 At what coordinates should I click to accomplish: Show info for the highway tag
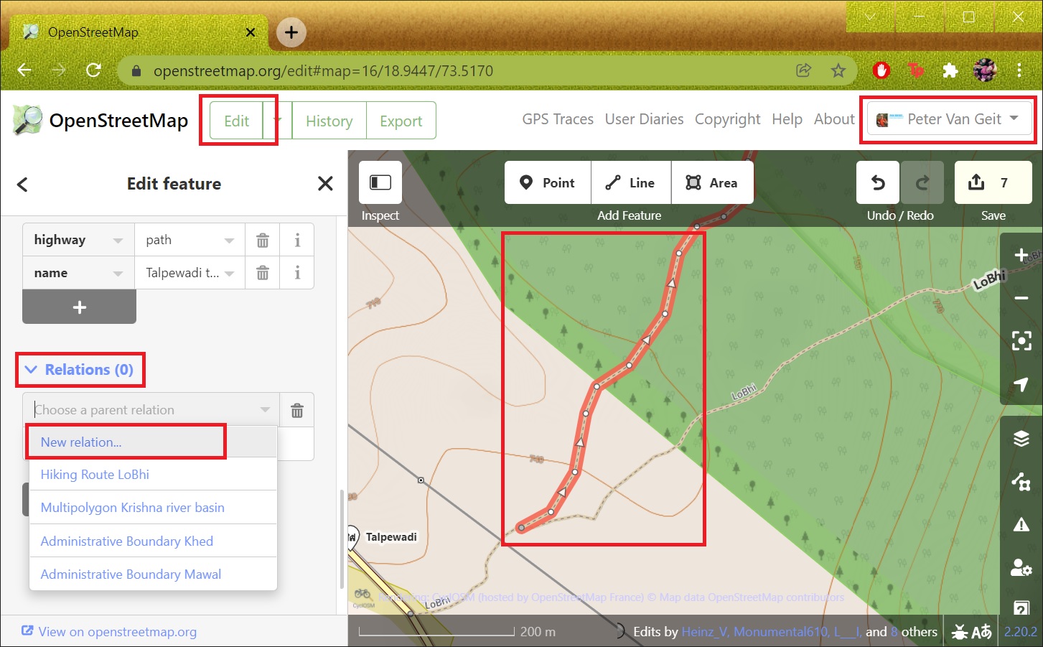[x=297, y=241]
